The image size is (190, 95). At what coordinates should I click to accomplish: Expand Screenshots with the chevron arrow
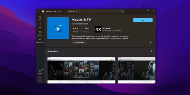click(151, 51)
